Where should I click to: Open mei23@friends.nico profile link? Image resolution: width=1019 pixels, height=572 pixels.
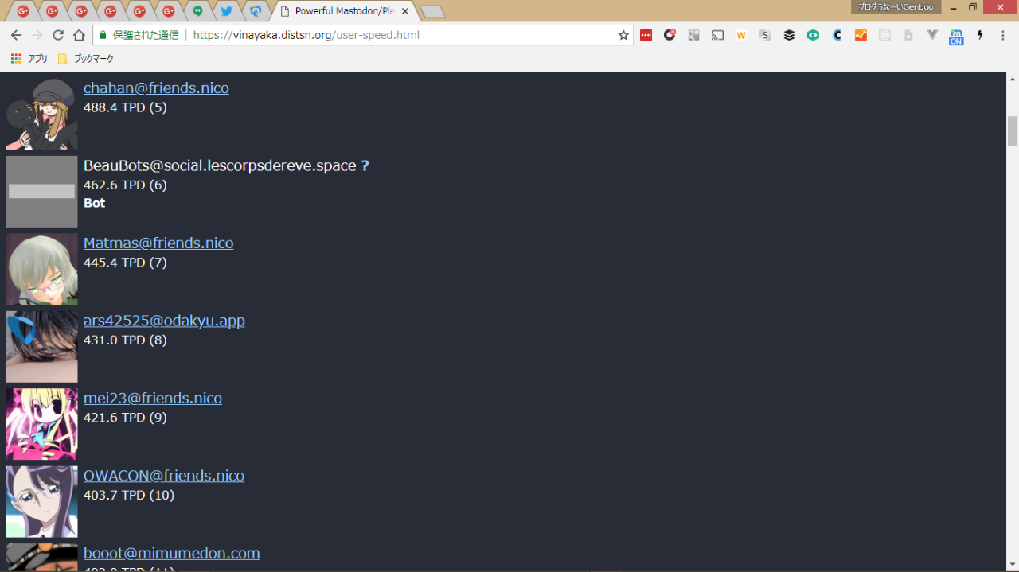(153, 398)
